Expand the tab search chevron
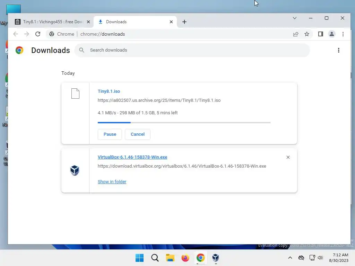This screenshot has height=266, width=355. 295,18
